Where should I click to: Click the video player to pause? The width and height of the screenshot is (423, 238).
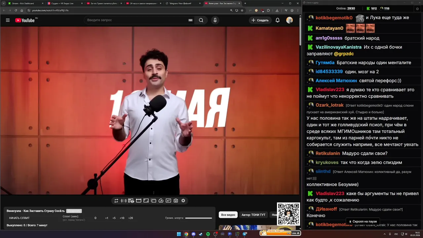pyautogui.click(x=150, y=110)
